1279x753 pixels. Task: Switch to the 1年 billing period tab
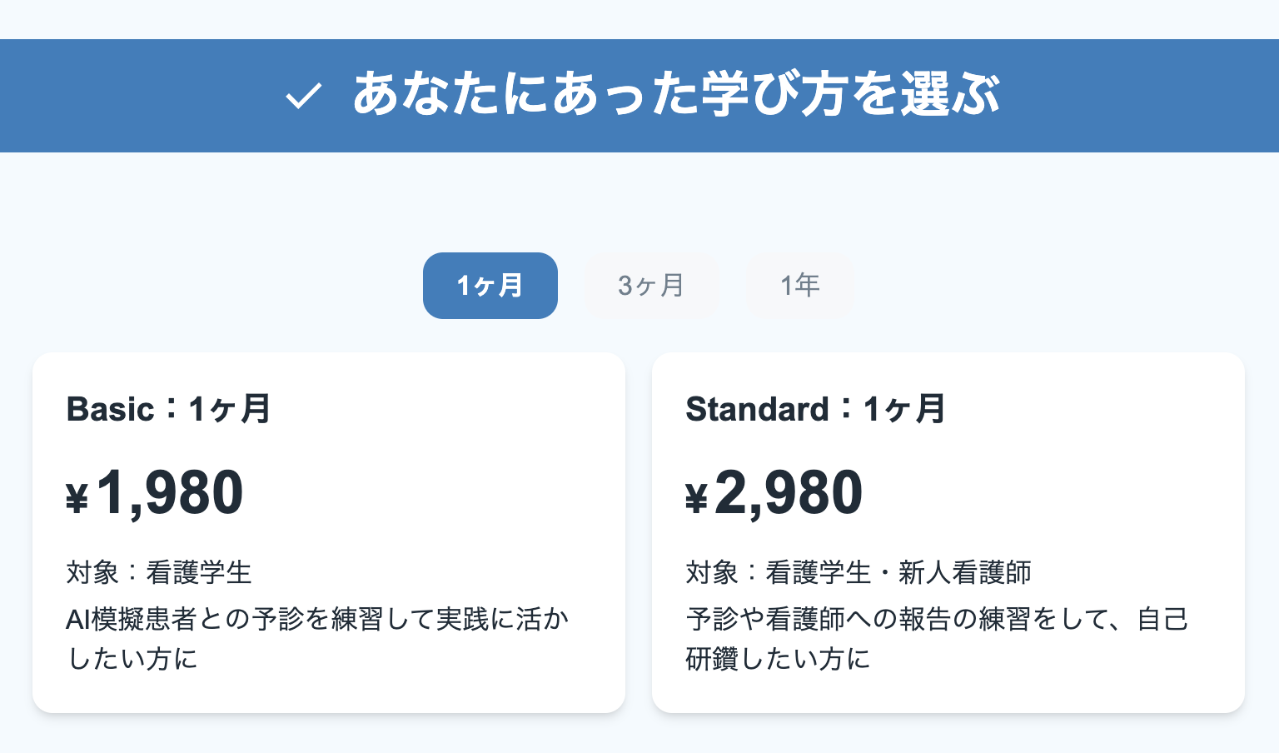coord(800,286)
